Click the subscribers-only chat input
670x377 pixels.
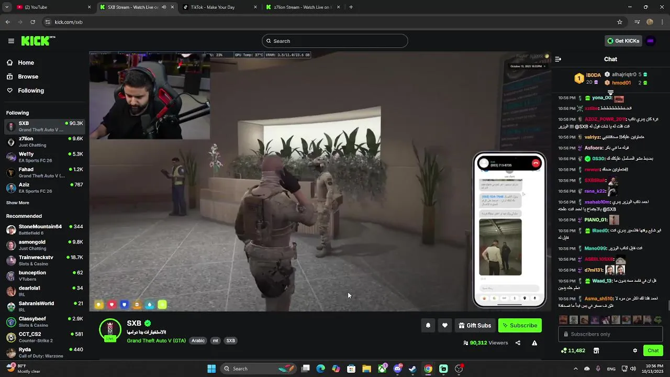tap(610, 334)
